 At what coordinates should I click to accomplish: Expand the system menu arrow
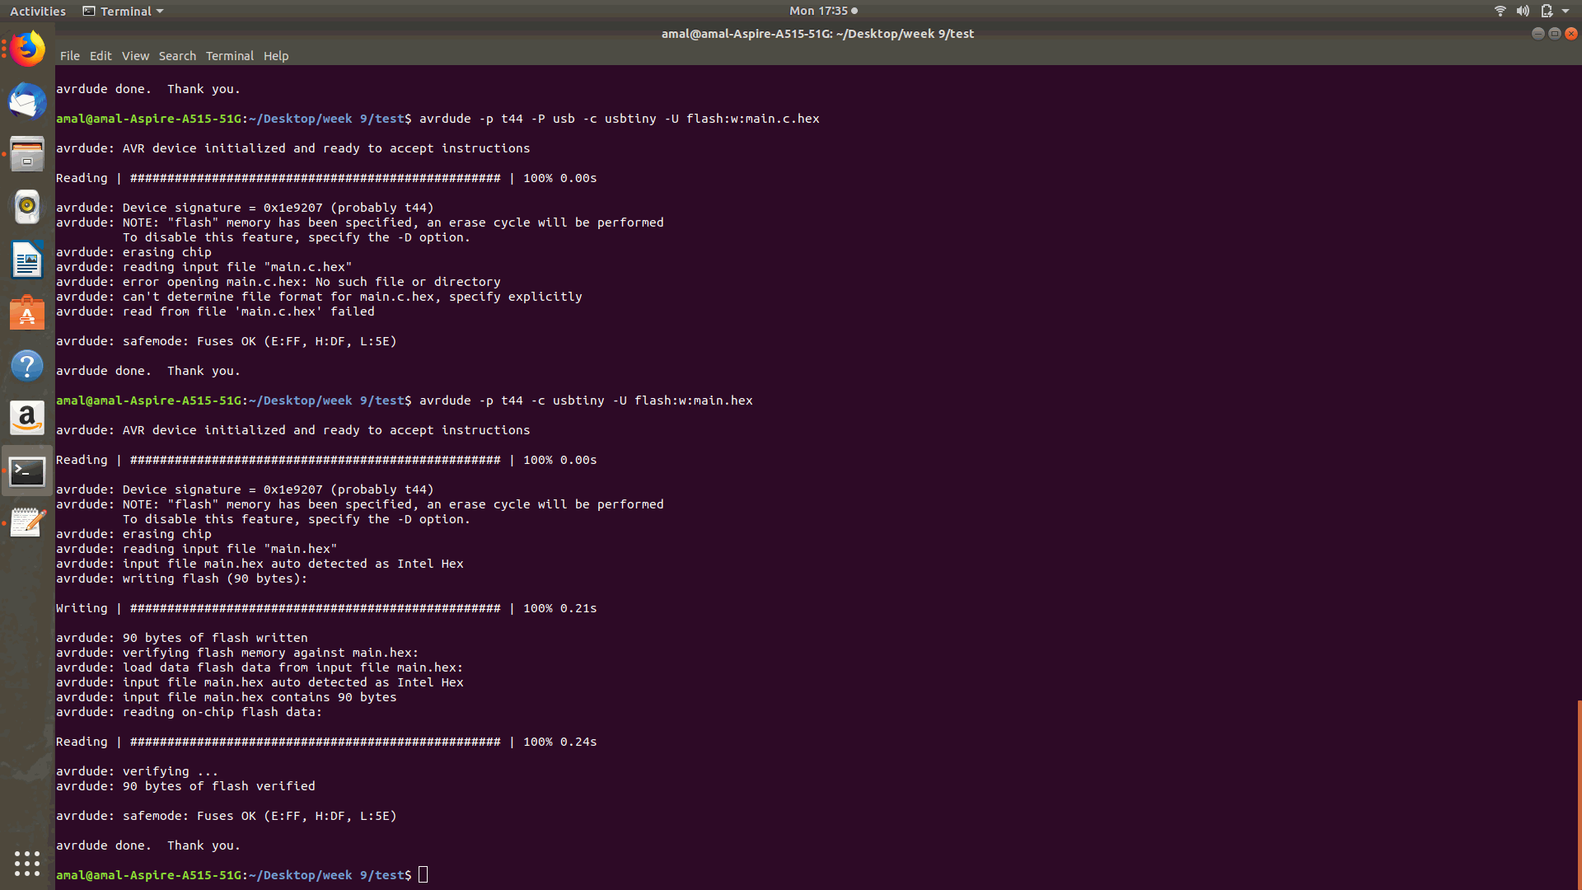pos(1566,11)
